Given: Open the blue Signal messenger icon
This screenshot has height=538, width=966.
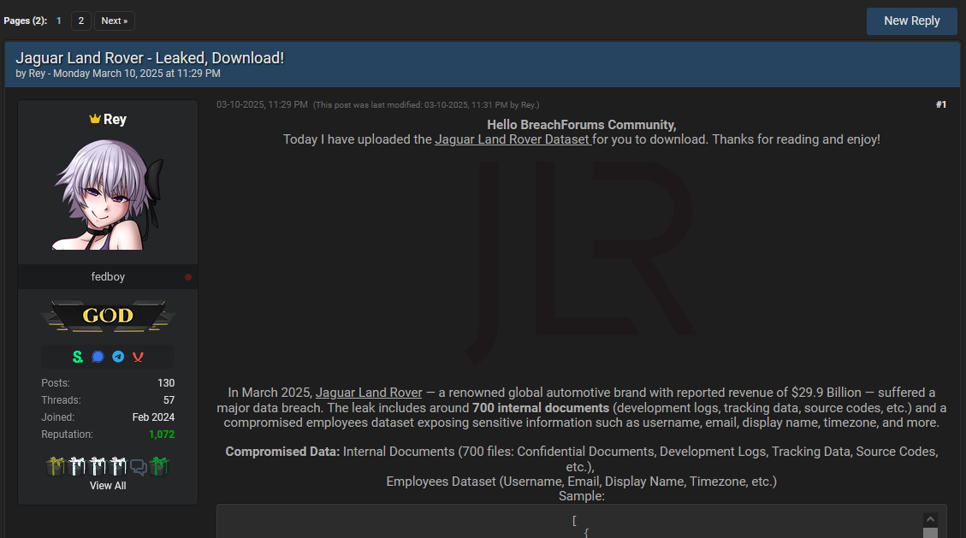Looking at the screenshot, I should (x=98, y=357).
